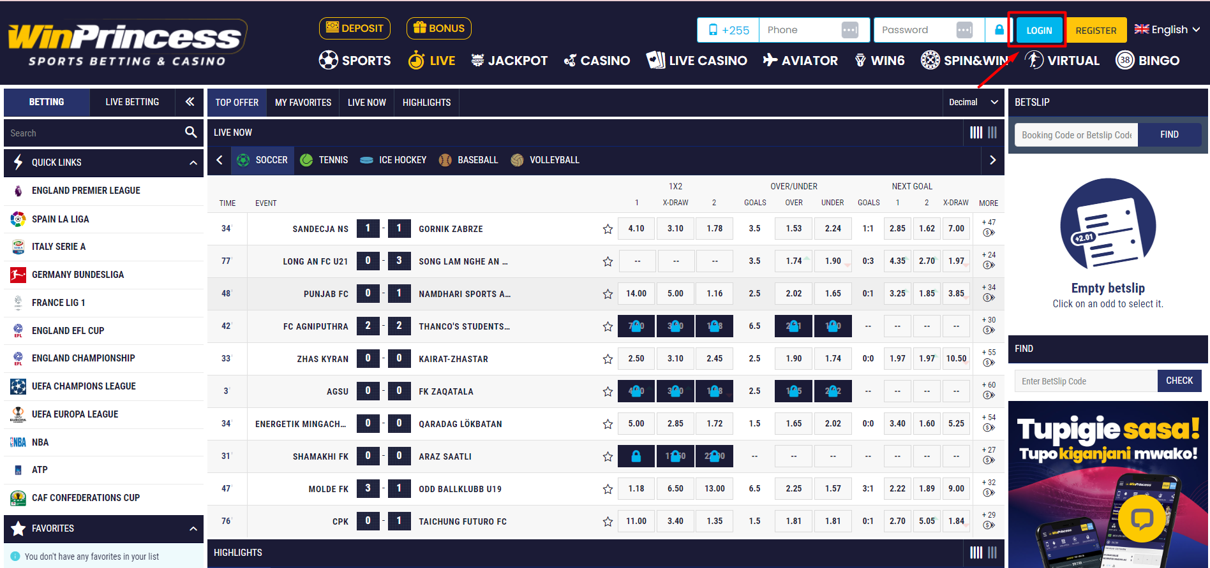
Task: Open the Aviator game
Action: tap(800, 61)
